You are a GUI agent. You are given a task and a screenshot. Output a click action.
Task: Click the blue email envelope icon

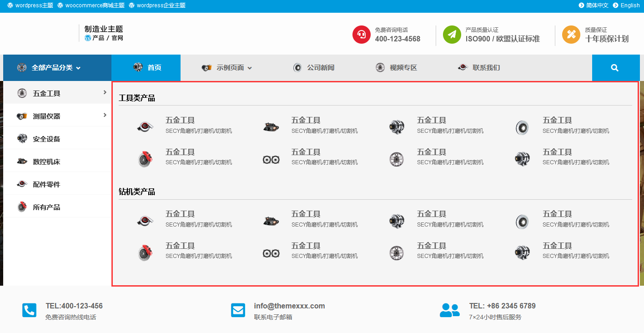pyautogui.click(x=238, y=310)
